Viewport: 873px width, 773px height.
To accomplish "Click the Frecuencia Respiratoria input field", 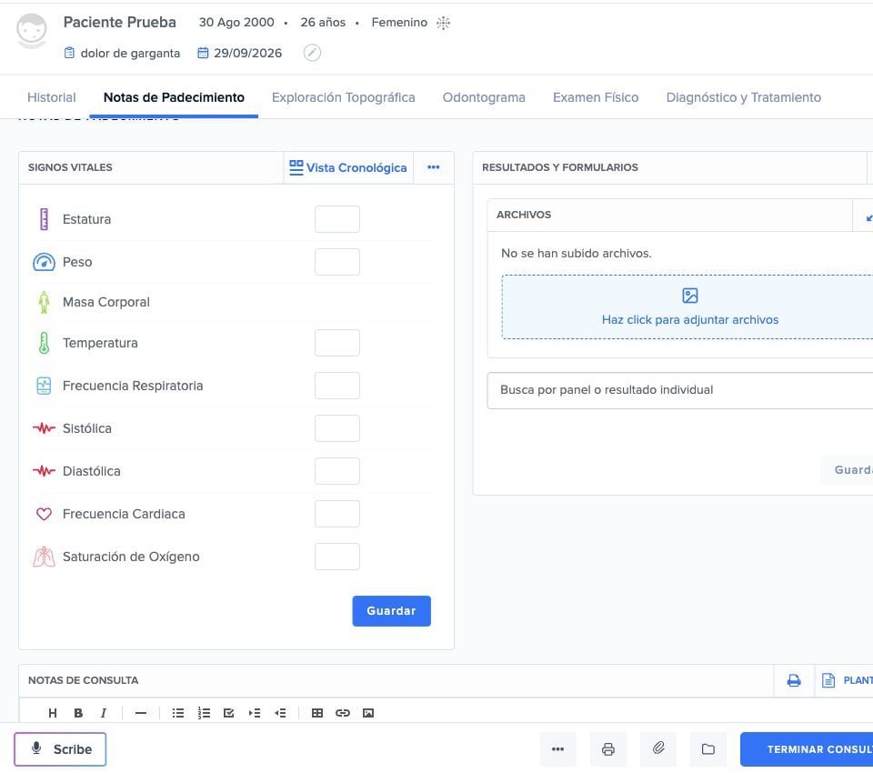I will 337,386.
